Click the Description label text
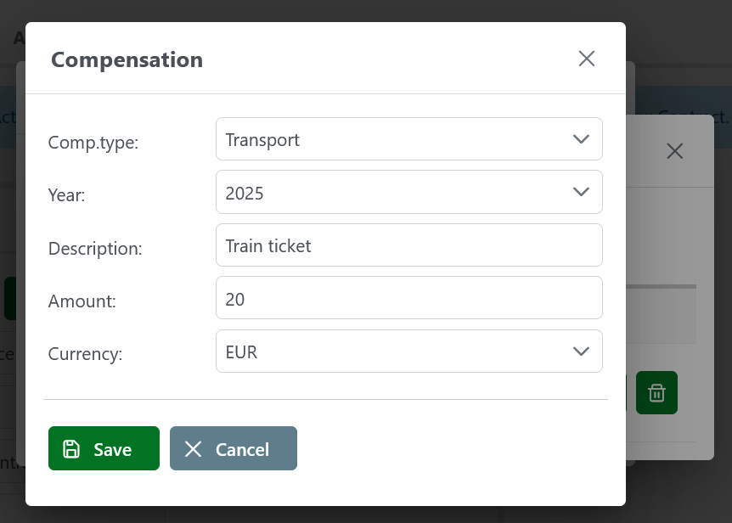732x523 pixels. coord(95,249)
